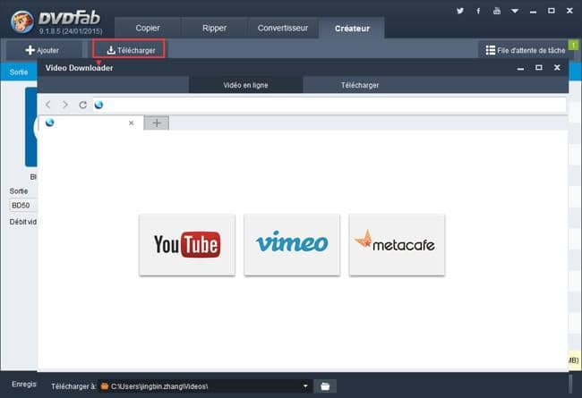Viewport: 582px width, 398px height.
Task: Click the DVDFab logo mascot
Action: [21, 21]
